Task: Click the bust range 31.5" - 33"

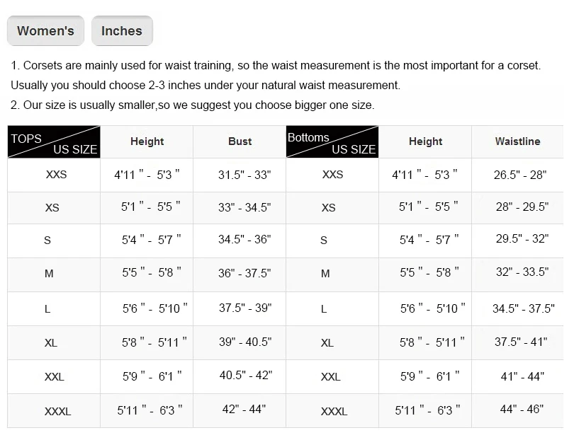Action: [x=244, y=175]
